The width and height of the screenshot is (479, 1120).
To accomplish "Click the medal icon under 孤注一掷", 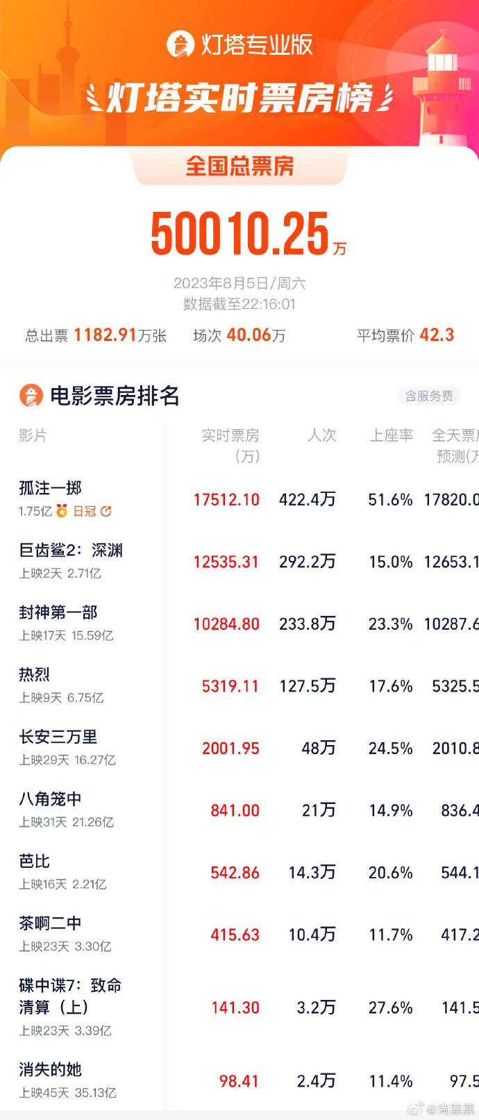I will coord(62,511).
